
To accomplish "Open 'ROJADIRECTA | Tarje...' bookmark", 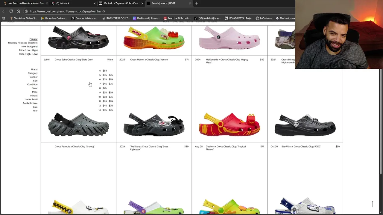I will [x=239, y=18].
